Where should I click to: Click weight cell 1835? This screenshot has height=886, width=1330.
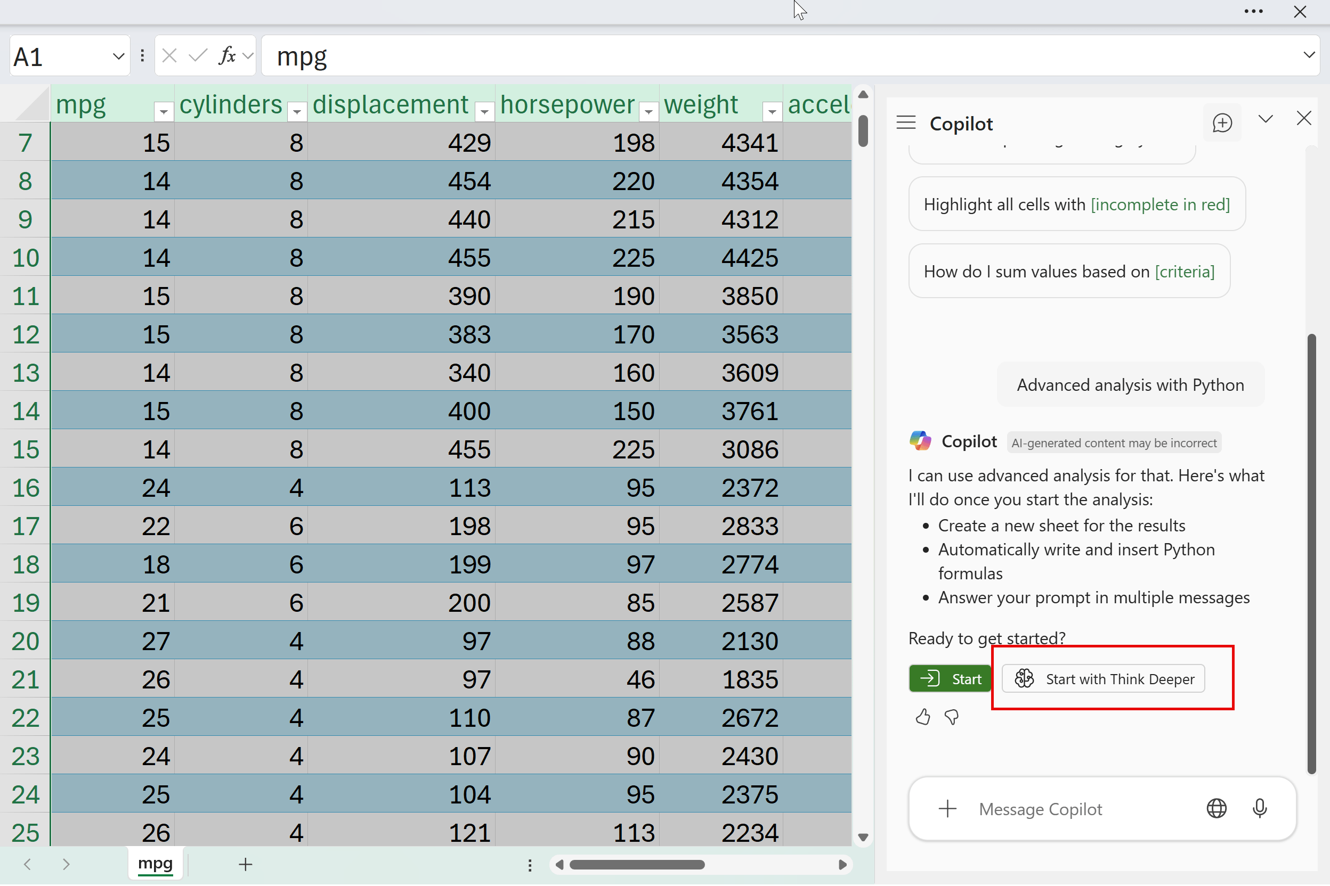click(x=721, y=680)
